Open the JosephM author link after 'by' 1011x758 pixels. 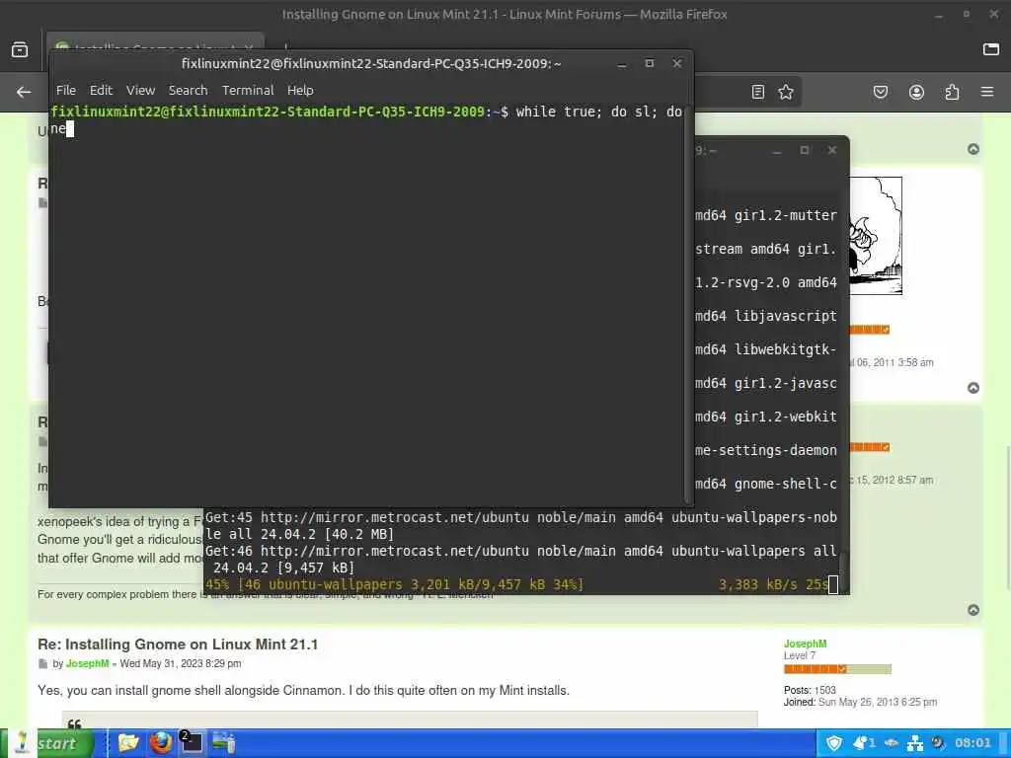(87, 663)
